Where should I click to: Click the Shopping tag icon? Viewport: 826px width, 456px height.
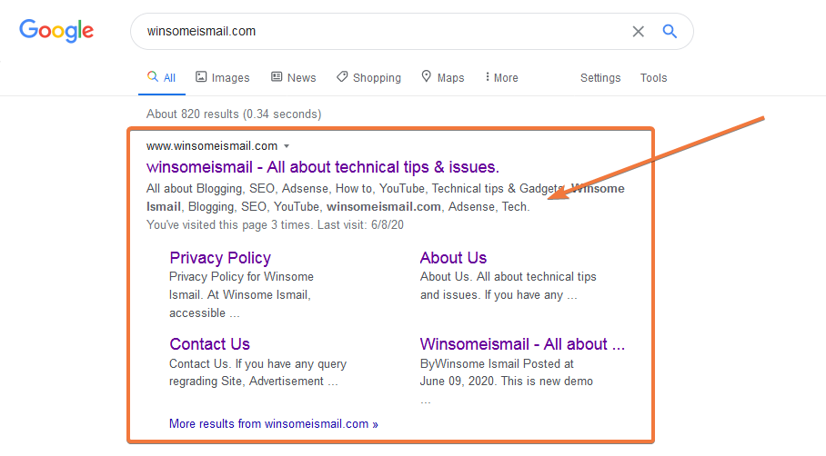point(341,77)
